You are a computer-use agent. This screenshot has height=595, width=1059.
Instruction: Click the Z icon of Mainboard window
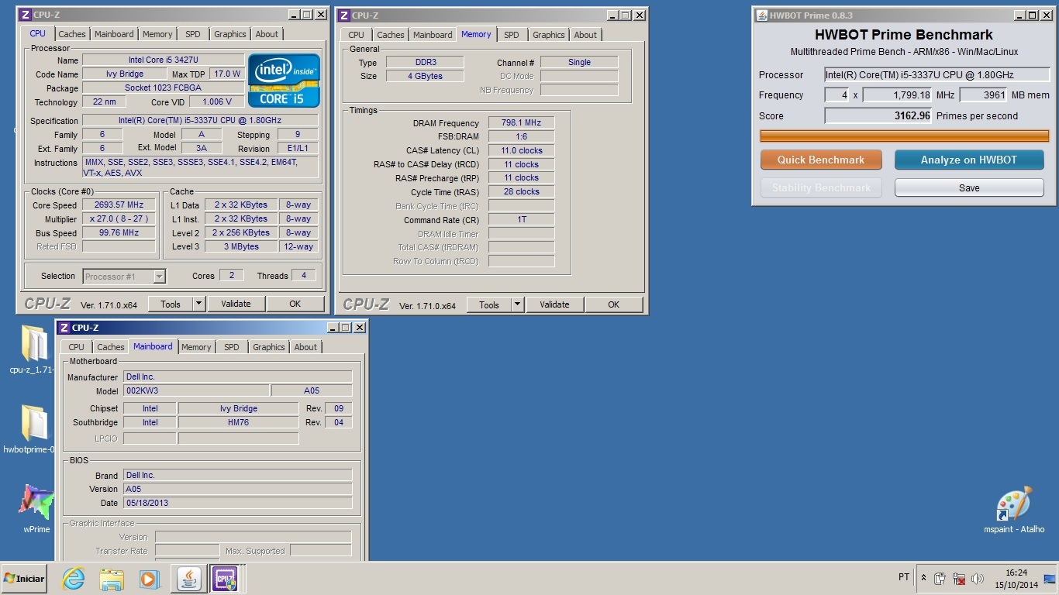coord(64,328)
